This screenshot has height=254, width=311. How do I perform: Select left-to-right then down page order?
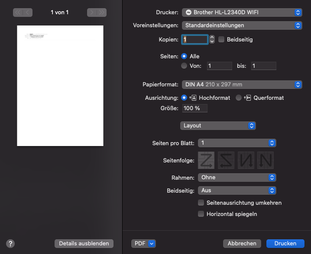(206, 160)
